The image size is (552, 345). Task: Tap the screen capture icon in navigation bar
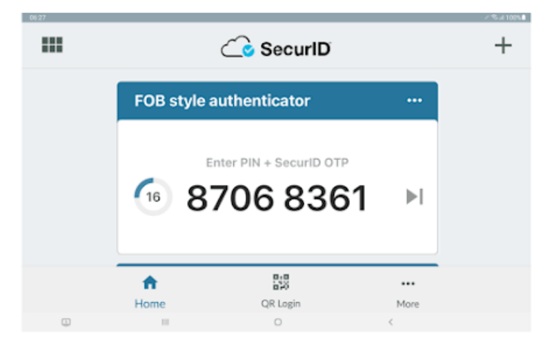click(x=66, y=322)
